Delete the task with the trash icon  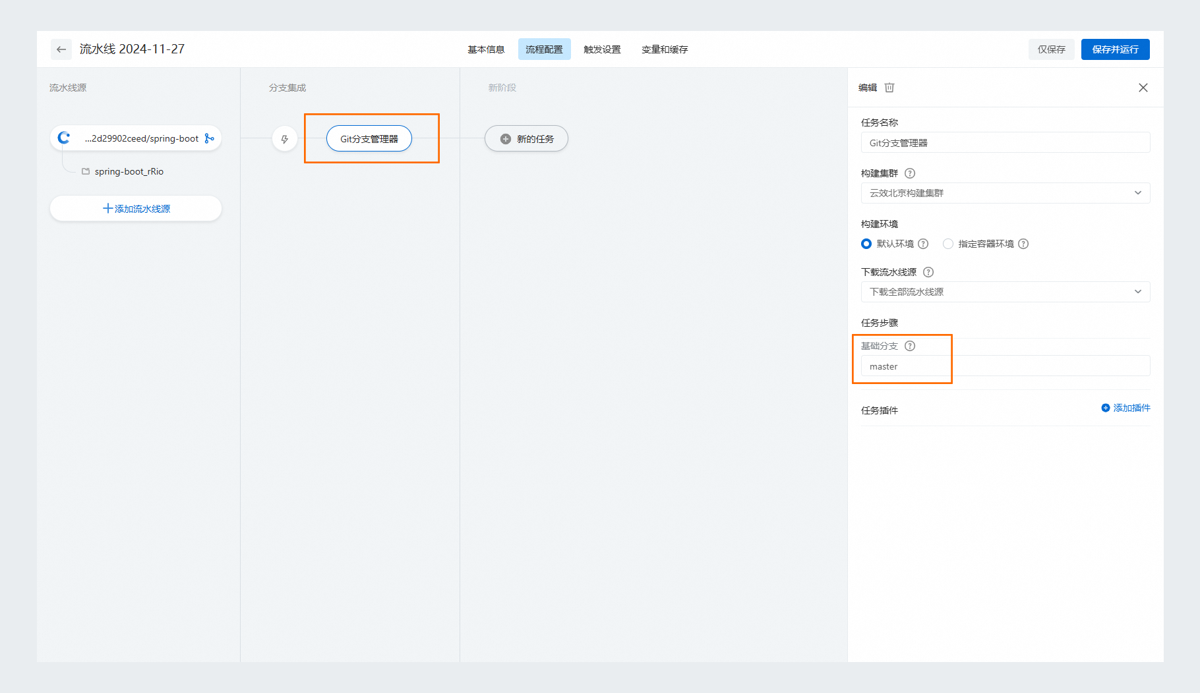889,88
